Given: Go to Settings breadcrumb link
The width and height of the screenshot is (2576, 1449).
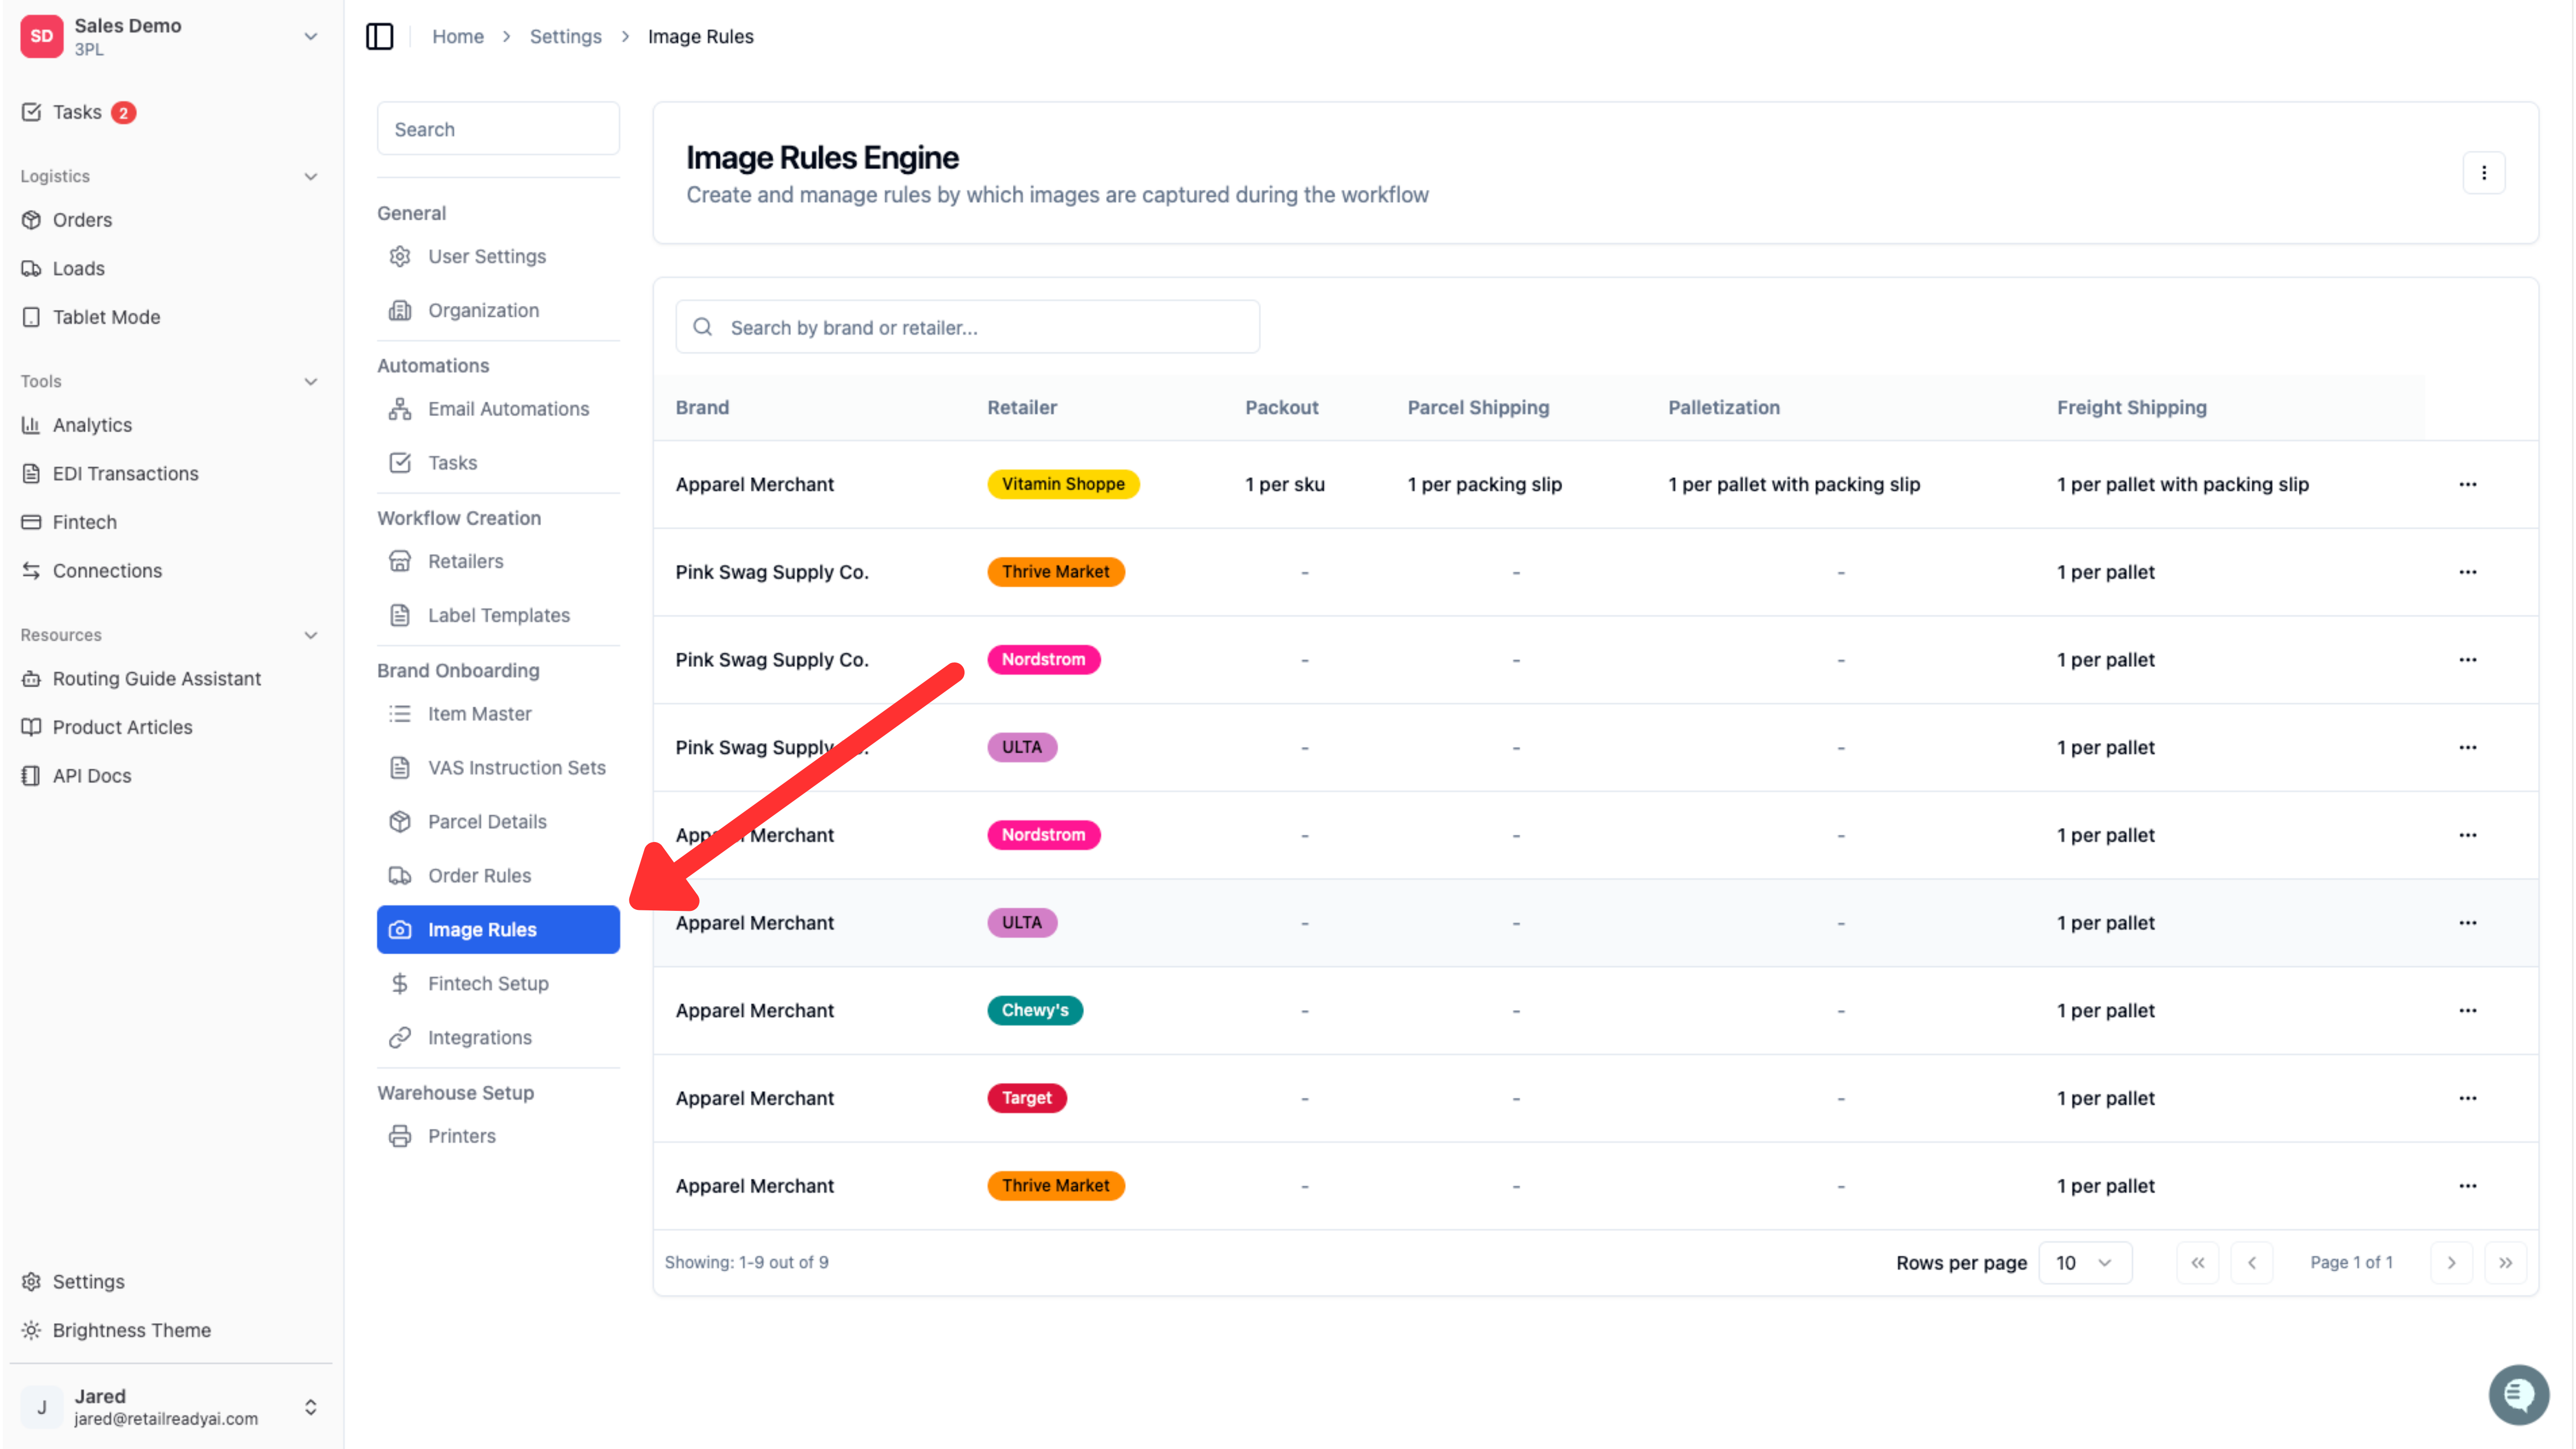Looking at the screenshot, I should coord(565,36).
